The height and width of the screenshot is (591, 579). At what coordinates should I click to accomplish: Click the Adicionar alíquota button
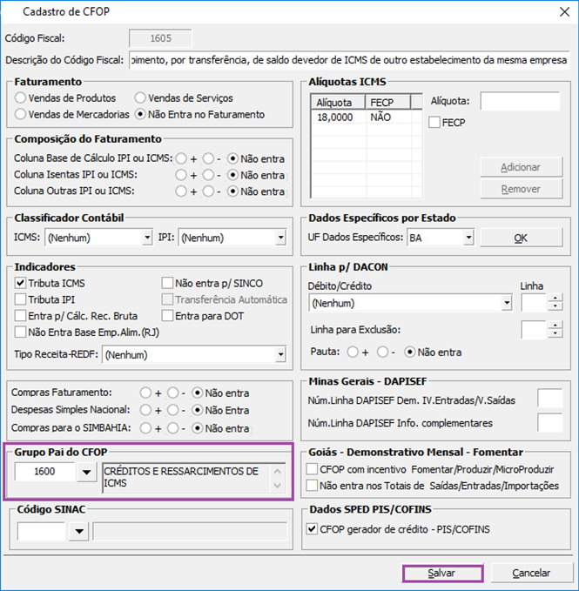click(x=521, y=167)
